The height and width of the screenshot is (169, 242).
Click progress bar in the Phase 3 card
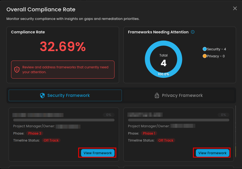click(x=64, y=120)
